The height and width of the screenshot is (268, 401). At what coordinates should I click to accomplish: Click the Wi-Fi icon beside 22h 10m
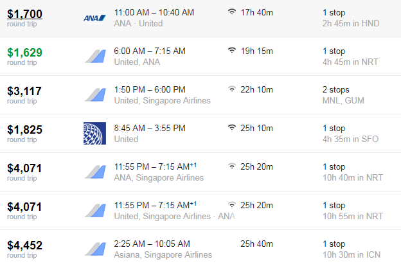(232, 89)
